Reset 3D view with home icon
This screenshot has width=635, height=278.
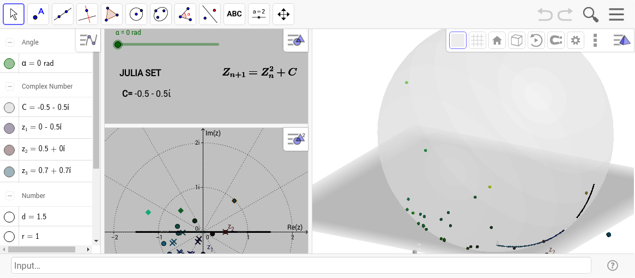(x=497, y=40)
